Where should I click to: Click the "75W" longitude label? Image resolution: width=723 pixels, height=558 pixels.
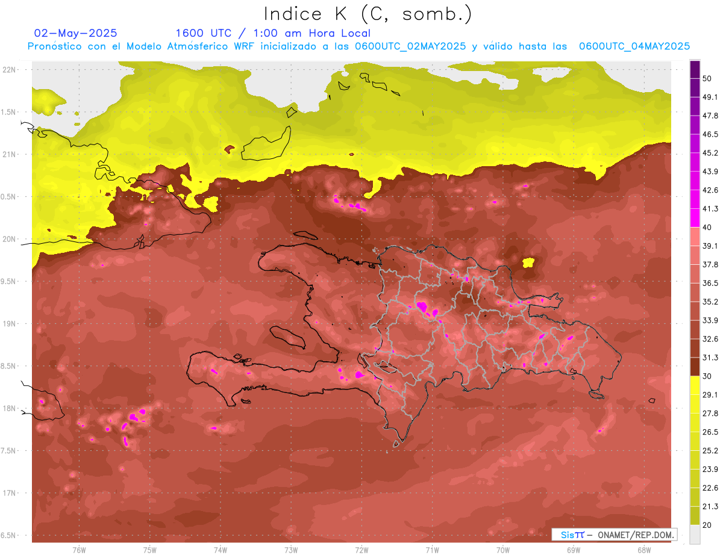coord(150,550)
